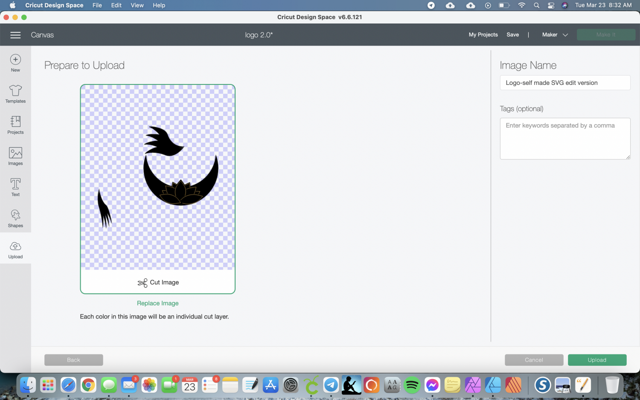Open the hamburger menu in header
Screen dimensions: 640x400
15,35
